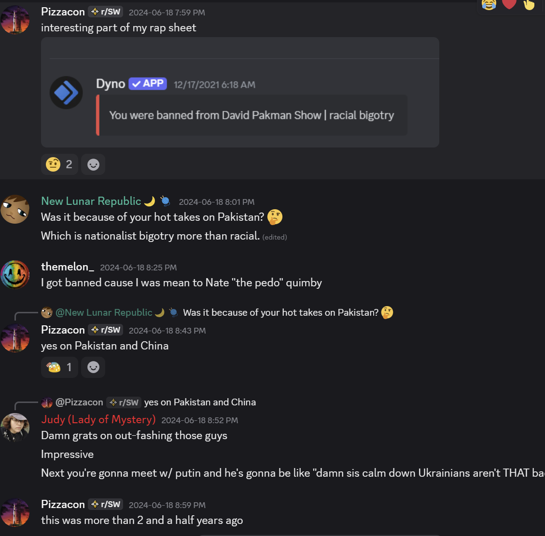Viewport: 545px width, 536px height.
Task: Toggle the raised eyebrow reaction with count 2
Action: [59, 165]
